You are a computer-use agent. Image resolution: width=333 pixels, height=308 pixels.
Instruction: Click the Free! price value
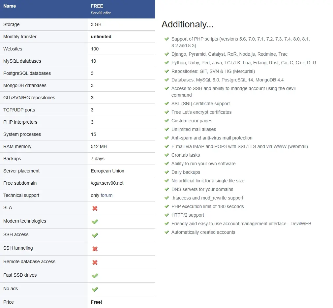pos(96,302)
